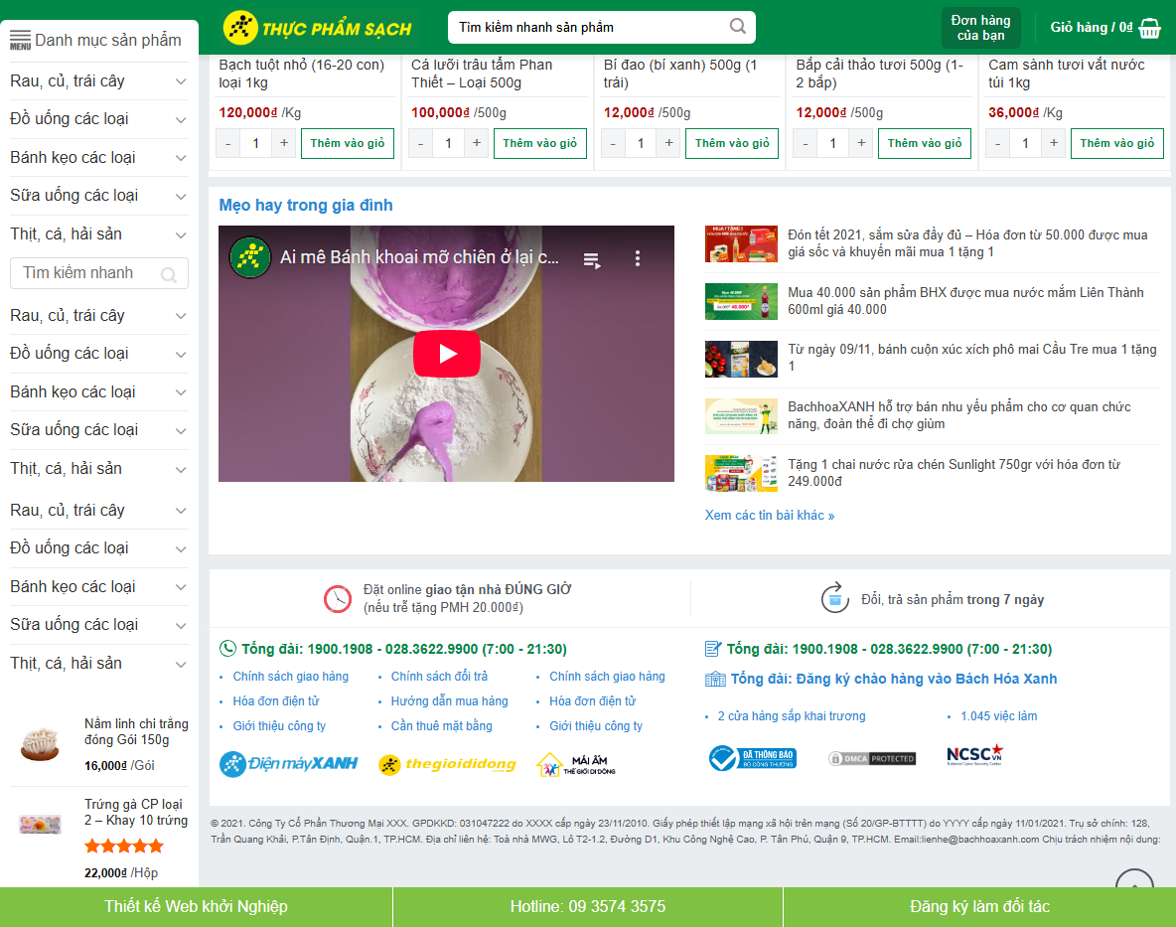Click the Điện máy XANH logo
Image resolution: width=1176 pixels, height=927 pixels.
(x=288, y=764)
